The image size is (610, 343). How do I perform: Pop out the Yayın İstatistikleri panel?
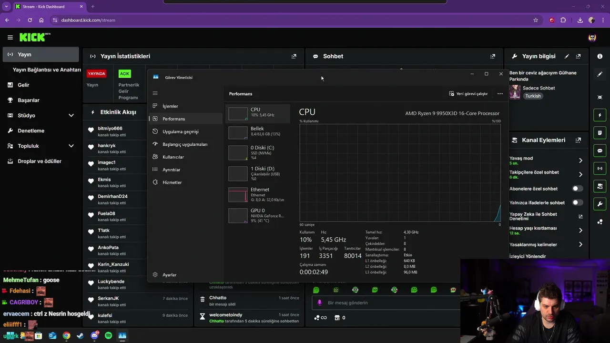click(x=294, y=56)
